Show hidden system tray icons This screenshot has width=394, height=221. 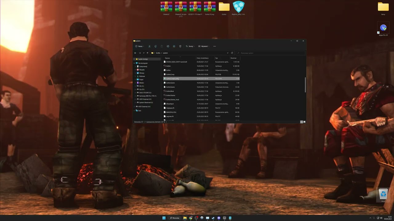click(370, 218)
